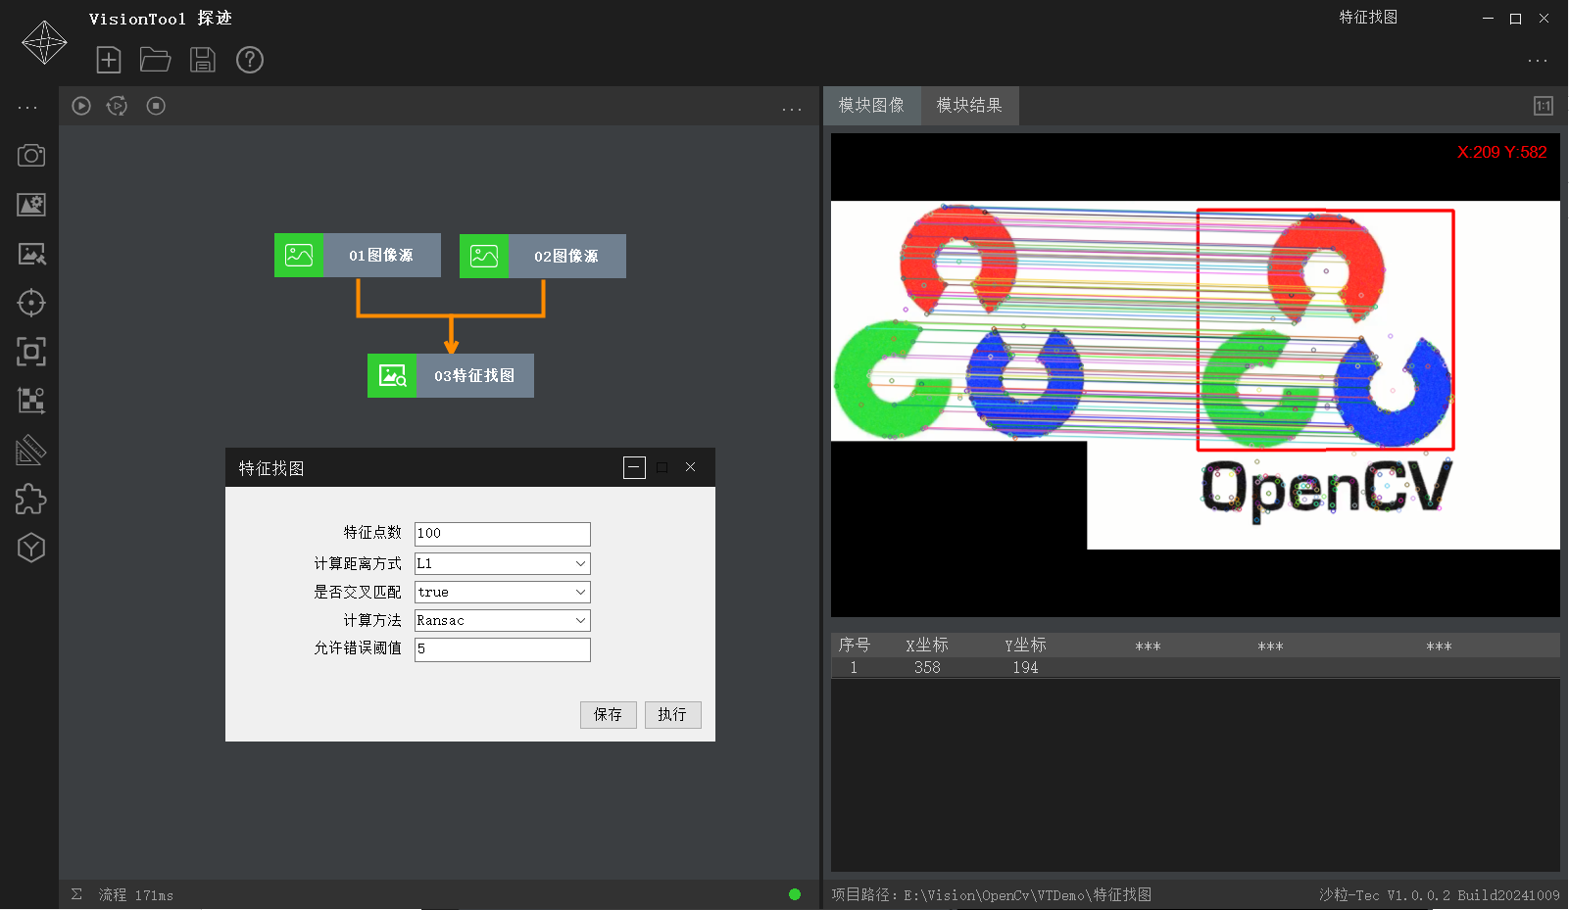1569x910 pixels.
Task: Stop the flow with stop icon
Action: tap(156, 106)
